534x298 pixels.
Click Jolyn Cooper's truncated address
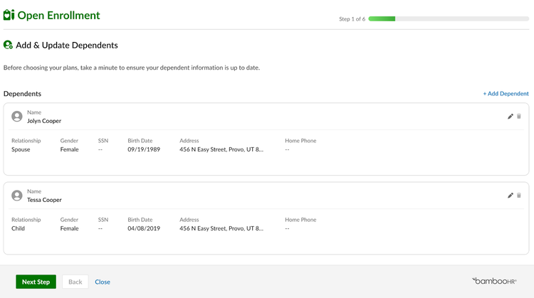coord(221,149)
